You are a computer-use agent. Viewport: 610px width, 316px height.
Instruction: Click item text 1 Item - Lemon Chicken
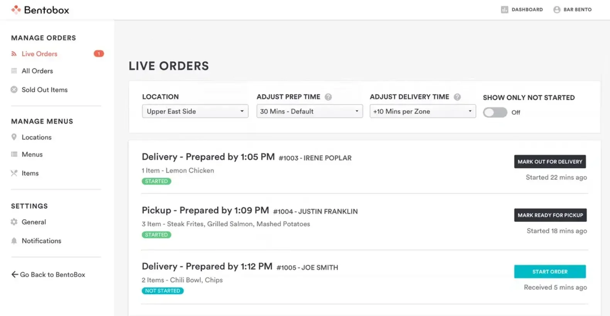coord(178,170)
